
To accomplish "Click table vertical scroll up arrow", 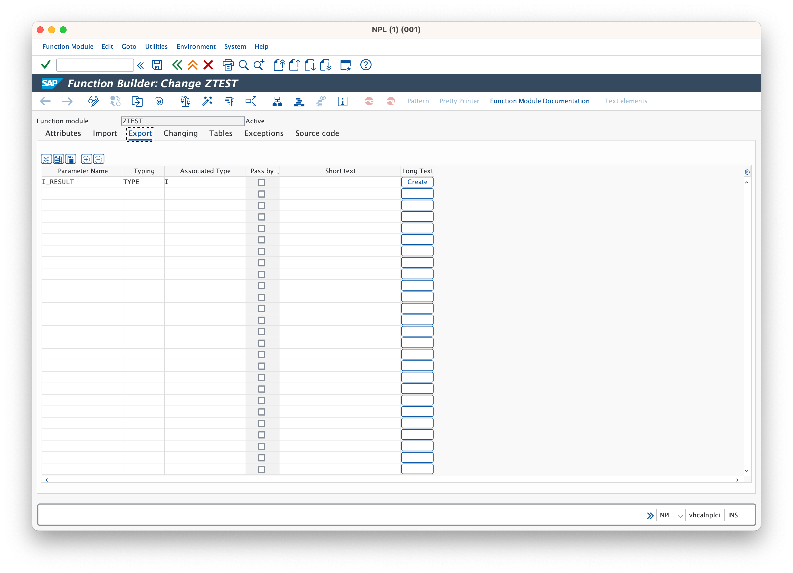I will click(747, 182).
